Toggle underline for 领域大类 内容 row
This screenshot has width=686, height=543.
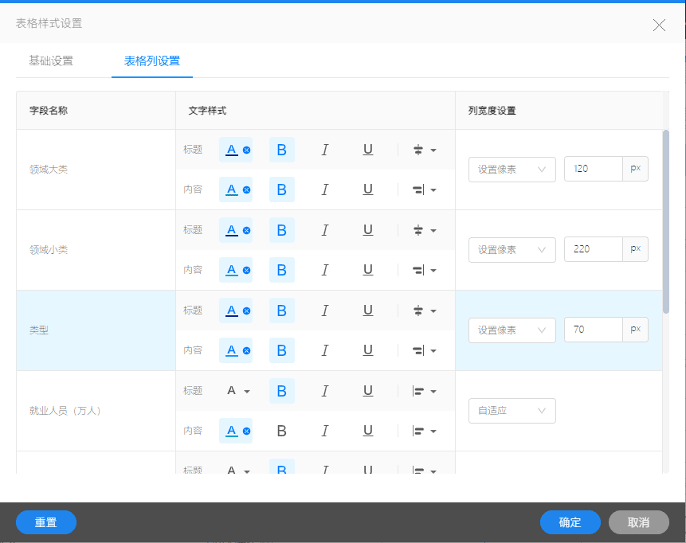point(368,189)
